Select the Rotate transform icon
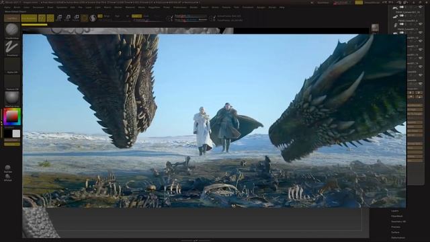This screenshot has width=430, height=242. (x=77, y=18)
